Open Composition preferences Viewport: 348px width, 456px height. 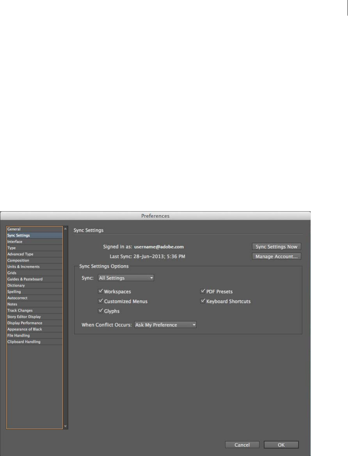34,260
